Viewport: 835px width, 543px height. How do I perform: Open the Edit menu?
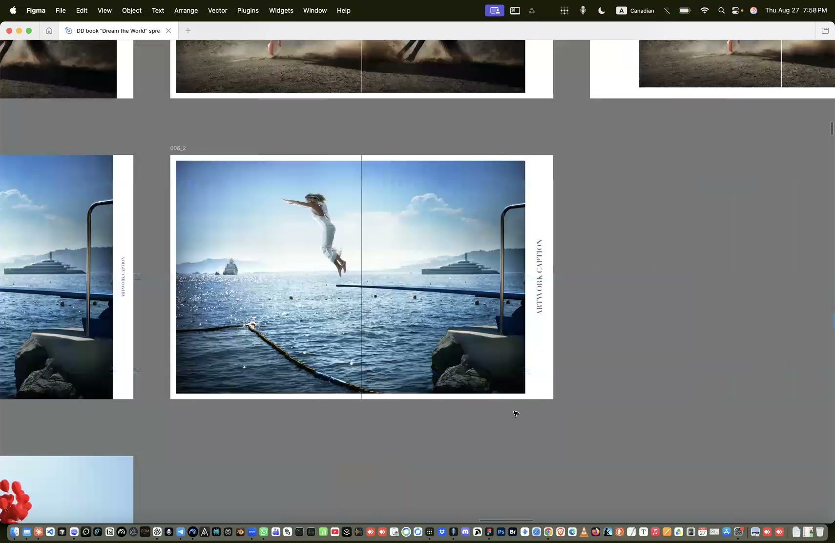(x=82, y=10)
